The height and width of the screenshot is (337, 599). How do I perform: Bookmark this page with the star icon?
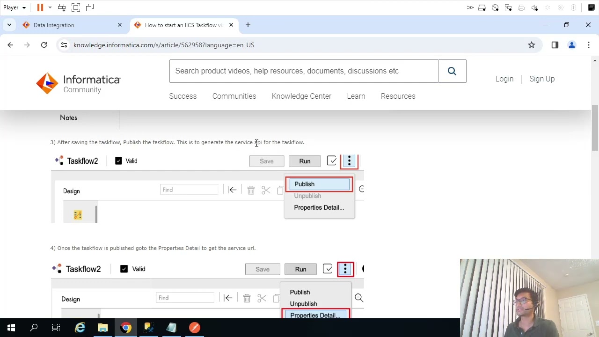tap(532, 45)
